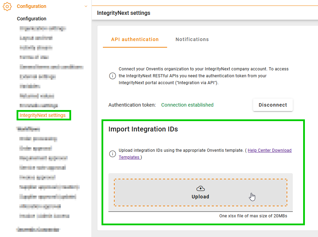318x237 pixels.
Task: Click the blurred Workflows section heading
Action: tap(28, 129)
